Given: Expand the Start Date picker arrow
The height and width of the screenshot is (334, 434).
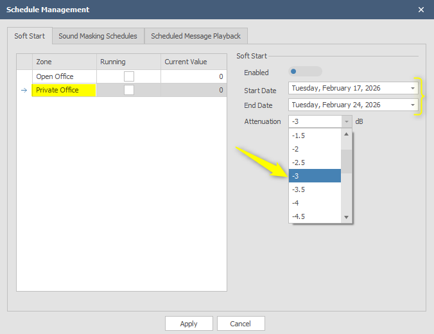Looking at the screenshot, I should pyautogui.click(x=412, y=88).
